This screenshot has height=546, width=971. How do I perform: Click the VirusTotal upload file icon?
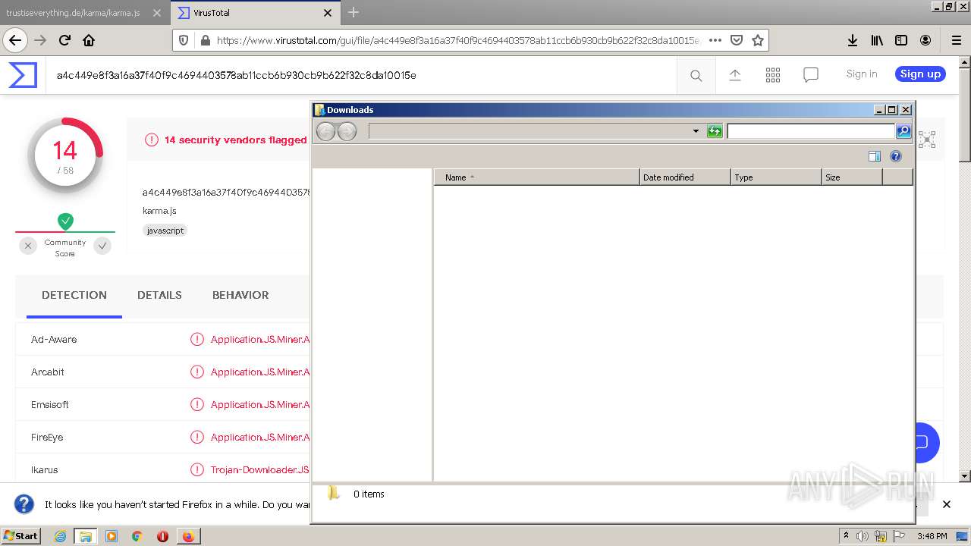click(734, 74)
